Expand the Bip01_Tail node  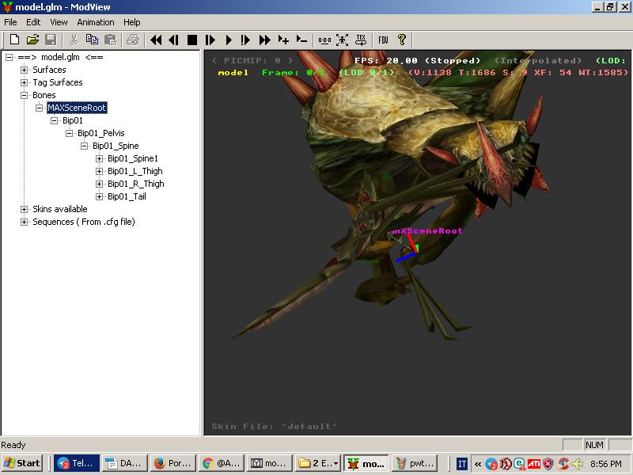coord(100,196)
